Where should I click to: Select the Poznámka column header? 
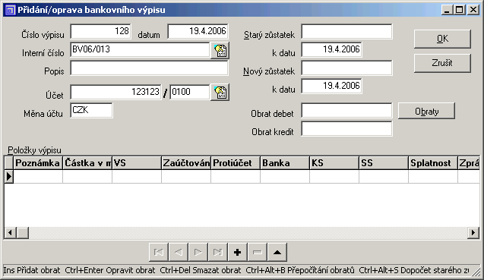coord(38,163)
